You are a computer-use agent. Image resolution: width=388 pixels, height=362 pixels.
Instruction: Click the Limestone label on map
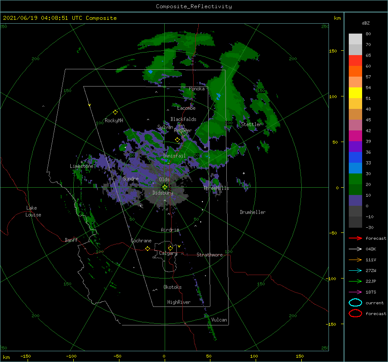pos(81,166)
